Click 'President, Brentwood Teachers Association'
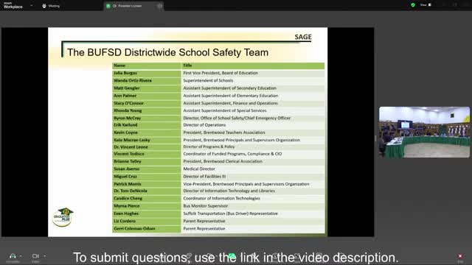Image resolution: width=472 pixels, height=265 pixels. tap(224, 132)
